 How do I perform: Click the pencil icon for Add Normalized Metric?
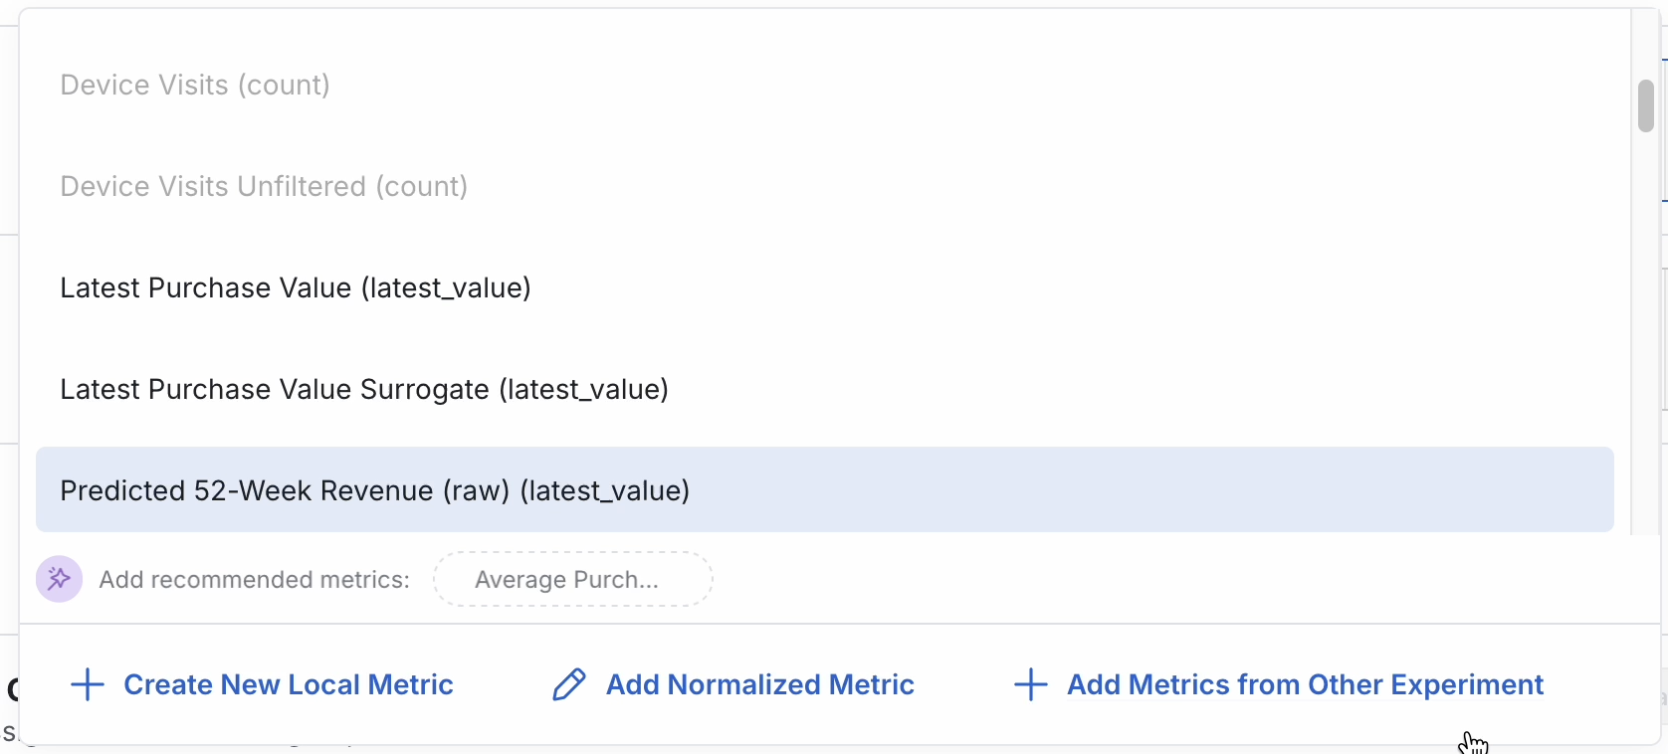[569, 684]
